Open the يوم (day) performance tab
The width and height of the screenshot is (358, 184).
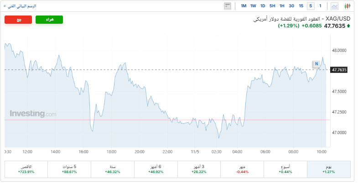328,169
